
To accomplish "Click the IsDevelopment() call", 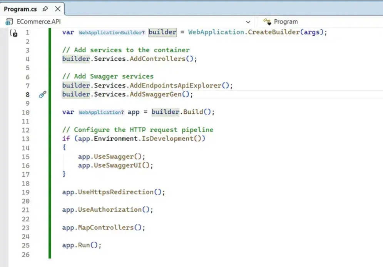I will pos(171,139).
